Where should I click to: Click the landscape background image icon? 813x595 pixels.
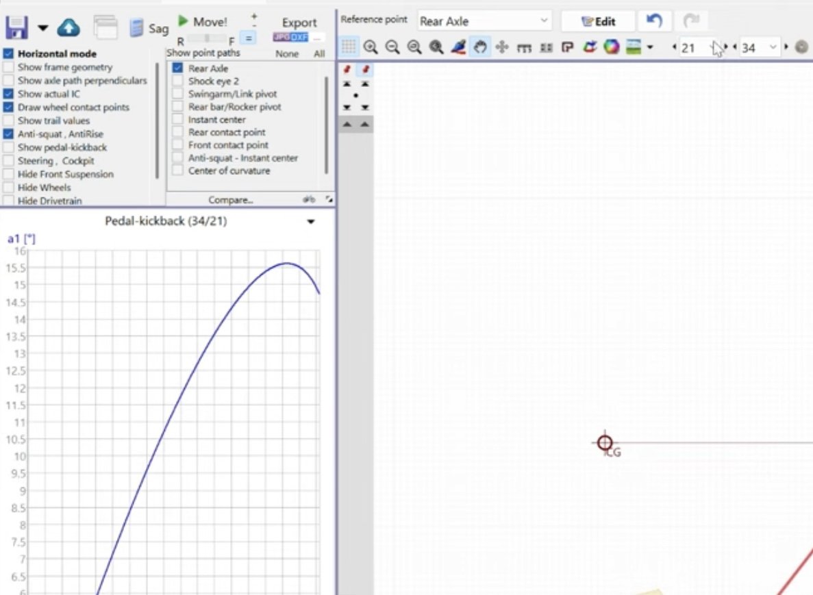(x=634, y=47)
